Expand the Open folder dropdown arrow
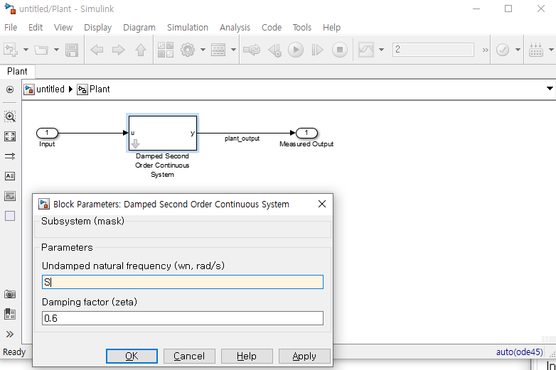Viewport: 556px width, 370px height. [x=56, y=50]
